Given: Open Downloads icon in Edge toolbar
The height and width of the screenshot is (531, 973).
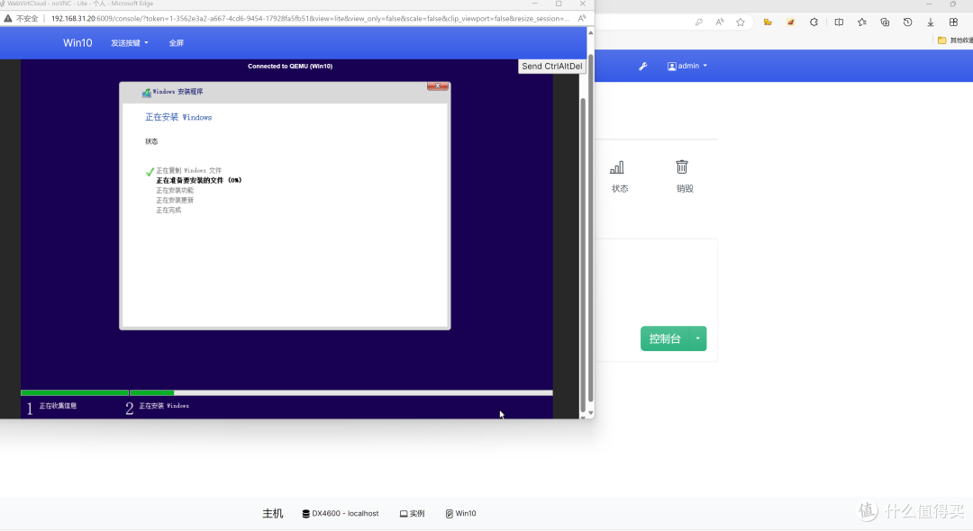Looking at the screenshot, I should [931, 22].
